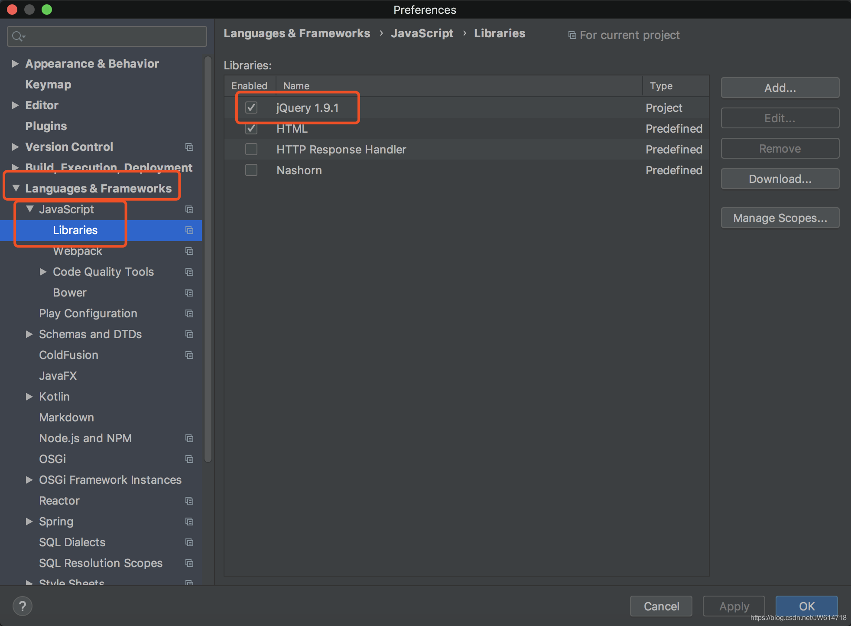This screenshot has height=626, width=851.
Task: Click project-level icon beside Play Configuration
Action: click(189, 313)
